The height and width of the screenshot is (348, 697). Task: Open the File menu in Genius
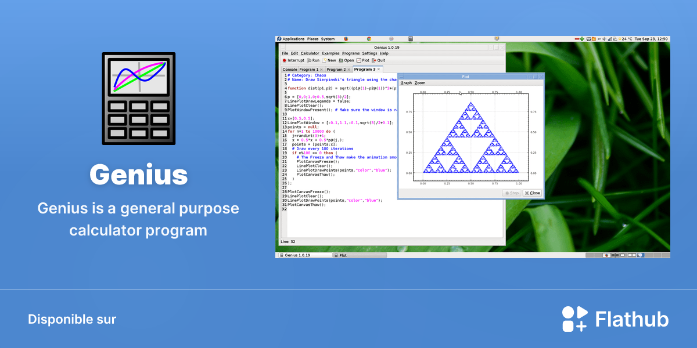pos(285,53)
